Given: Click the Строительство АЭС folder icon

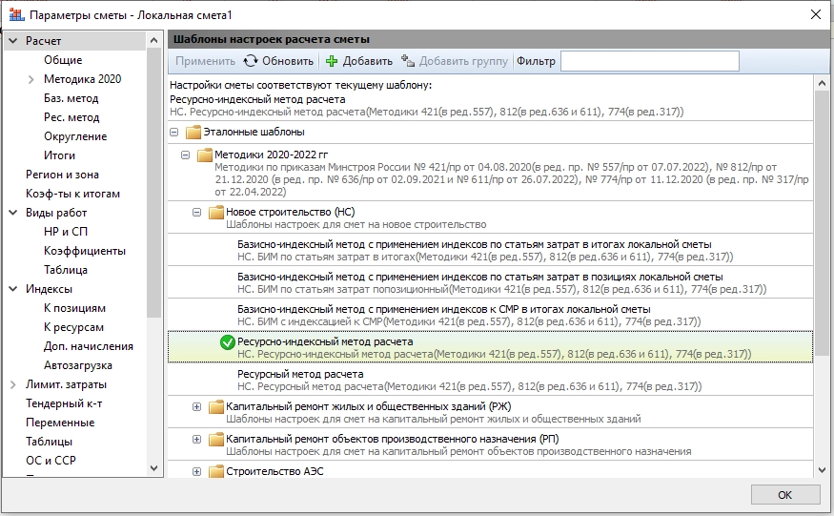Looking at the screenshot, I should tap(216, 470).
